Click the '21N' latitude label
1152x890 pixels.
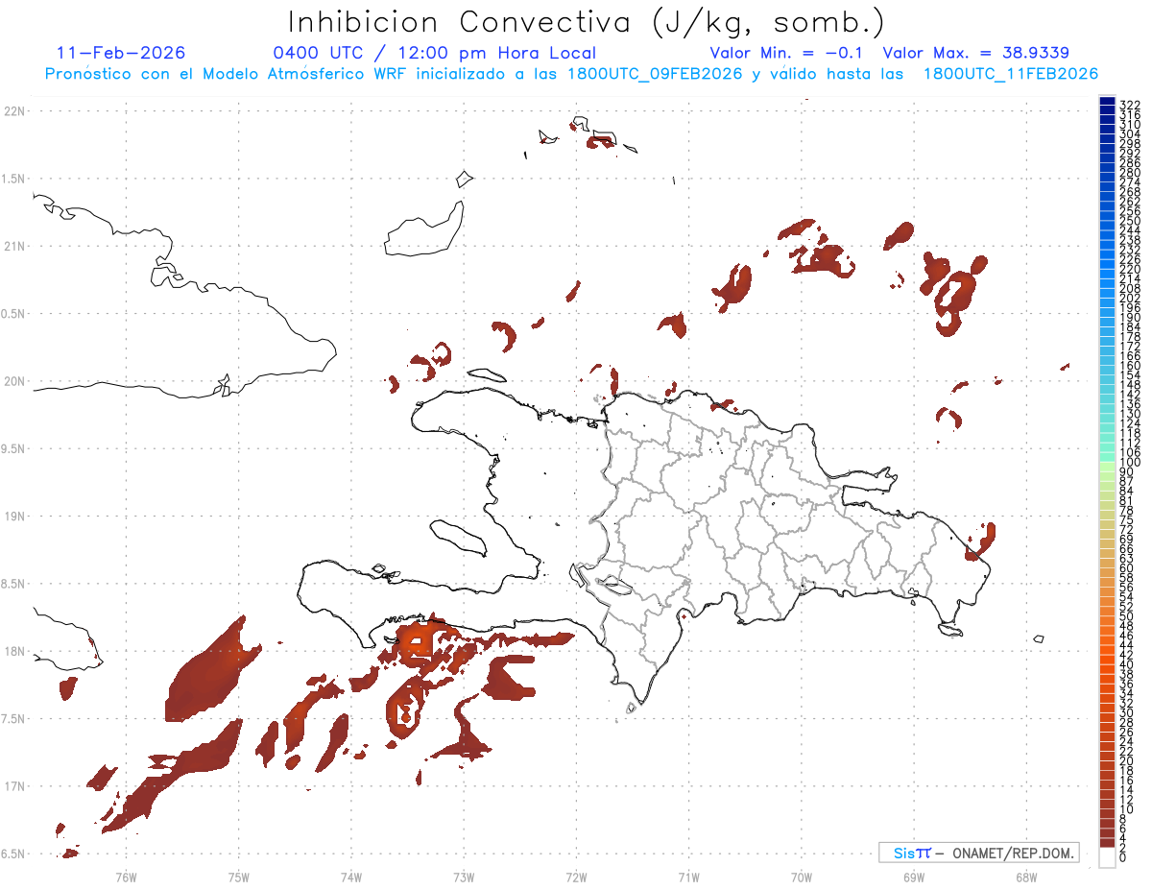tap(14, 246)
